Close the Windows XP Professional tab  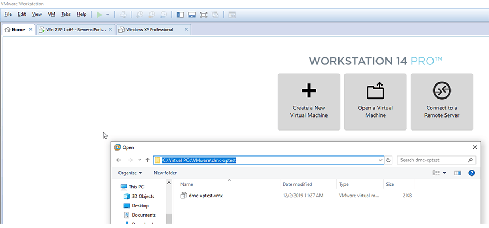click(x=186, y=30)
